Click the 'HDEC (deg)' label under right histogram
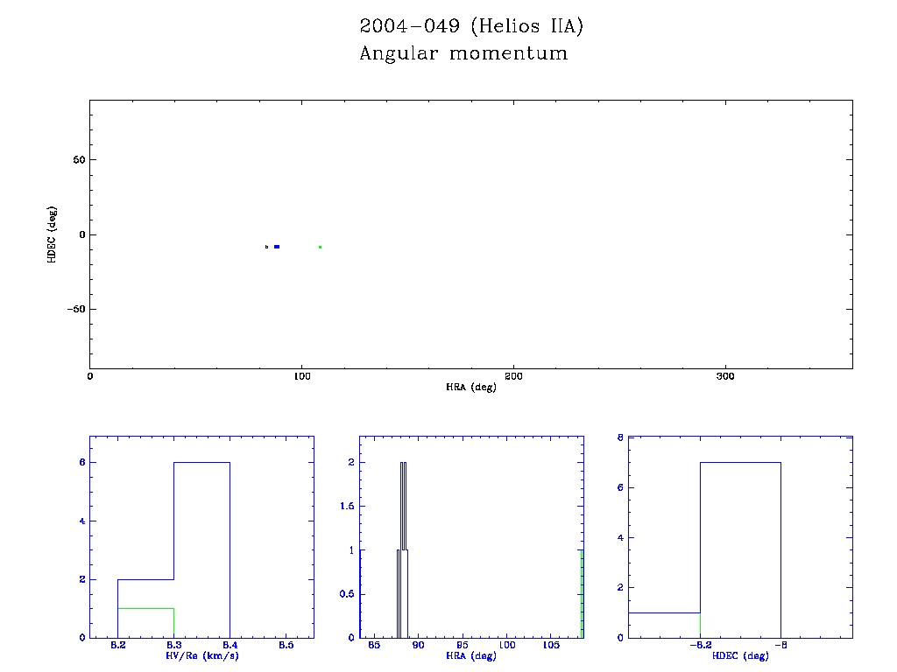 tap(740, 655)
